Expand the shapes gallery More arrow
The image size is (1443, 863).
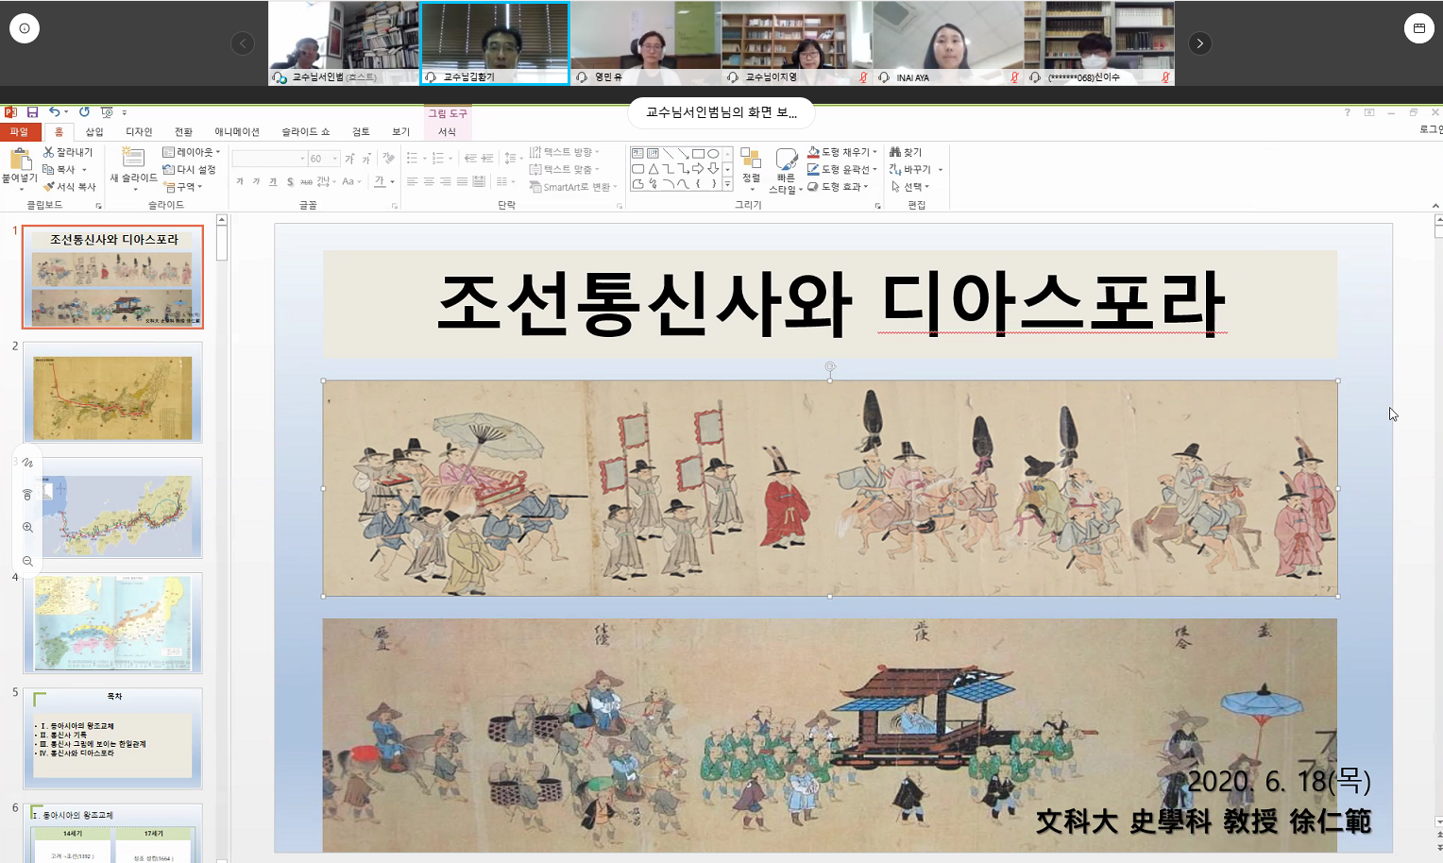pos(727,184)
